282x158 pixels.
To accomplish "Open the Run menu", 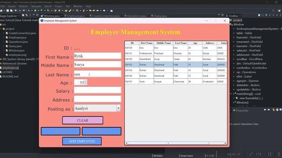I will pyautogui.click(x=68, y=6).
